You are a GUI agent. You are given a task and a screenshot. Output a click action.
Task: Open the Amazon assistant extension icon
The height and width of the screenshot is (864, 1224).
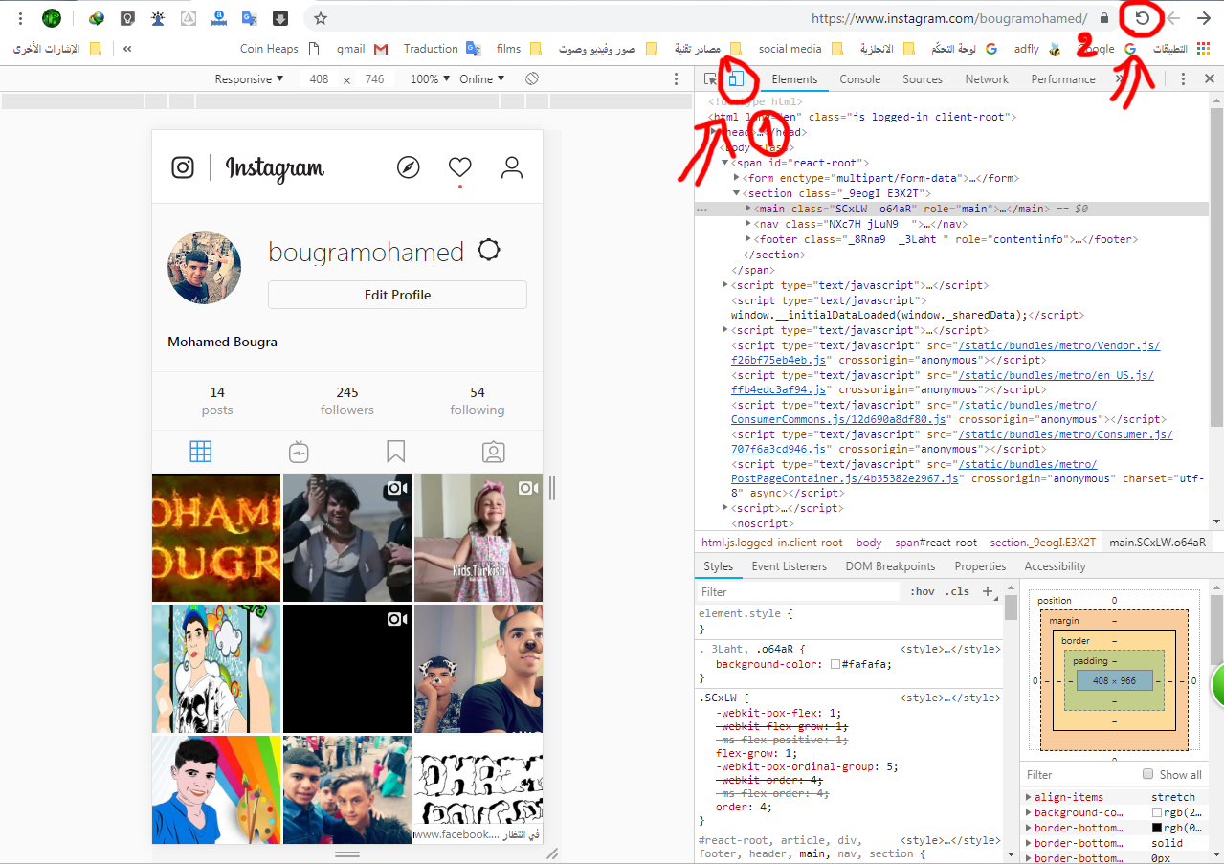(x=219, y=18)
